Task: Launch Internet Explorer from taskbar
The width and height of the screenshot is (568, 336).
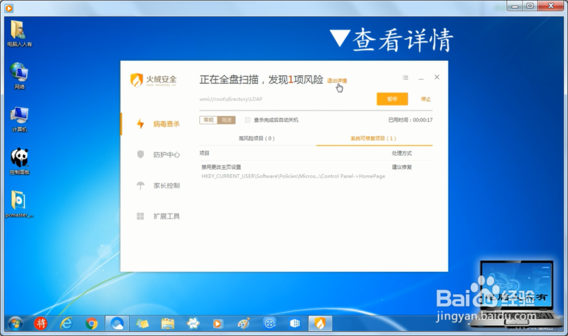Action: [x=66, y=324]
